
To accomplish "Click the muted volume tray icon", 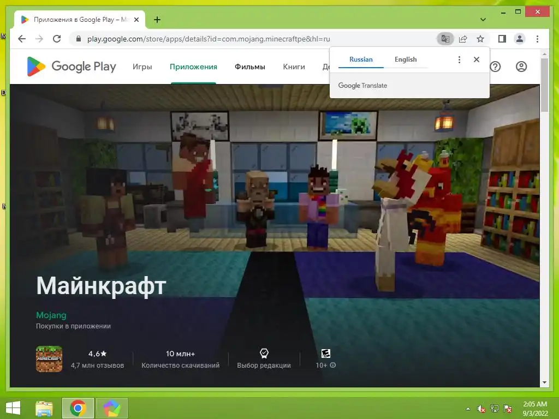I will [481, 409].
